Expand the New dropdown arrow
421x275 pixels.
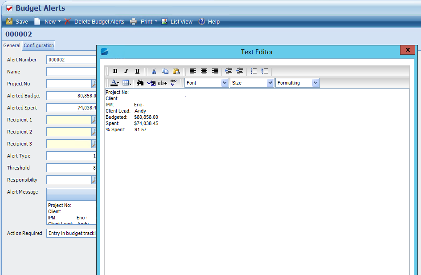pos(59,21)
